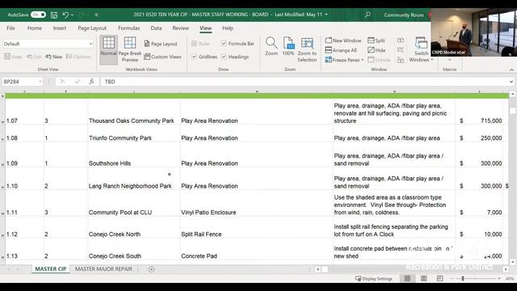
Task: Select Normal view in the status bar
Action: [x=407, y=279]
